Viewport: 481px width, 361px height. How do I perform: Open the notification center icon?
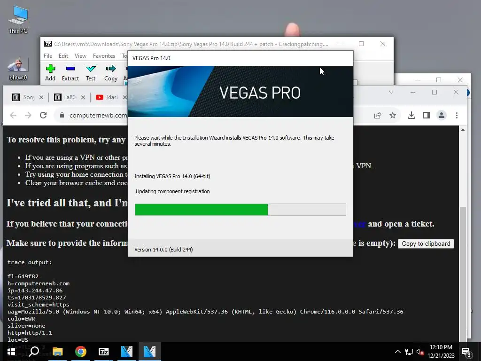(466, 352)
